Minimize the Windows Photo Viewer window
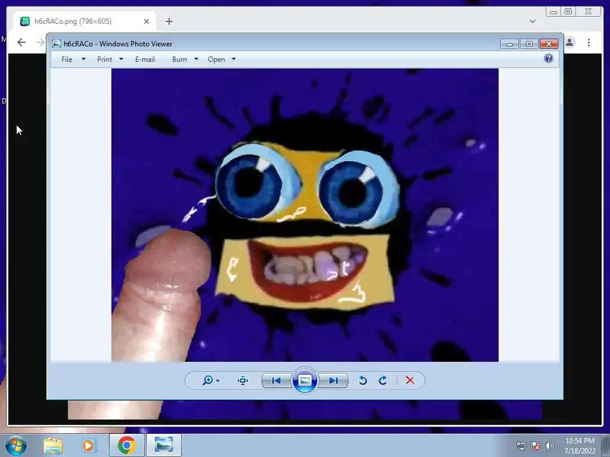This screenshot has width=610, height=457. (509, 44)
